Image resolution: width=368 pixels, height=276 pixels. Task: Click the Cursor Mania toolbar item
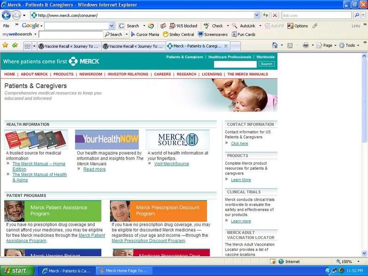(x=145, y=34)
